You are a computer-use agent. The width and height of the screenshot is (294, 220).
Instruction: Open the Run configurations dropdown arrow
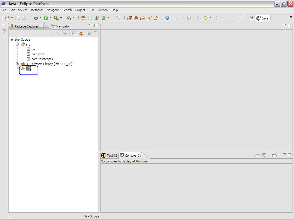[51, 18]
